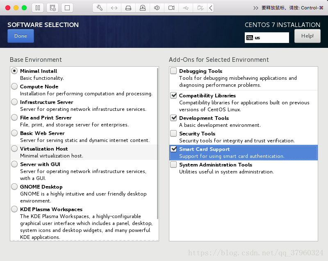
Task: Select Minimal Install radio button
Action: pyautogui.click(x=14, y=71)
